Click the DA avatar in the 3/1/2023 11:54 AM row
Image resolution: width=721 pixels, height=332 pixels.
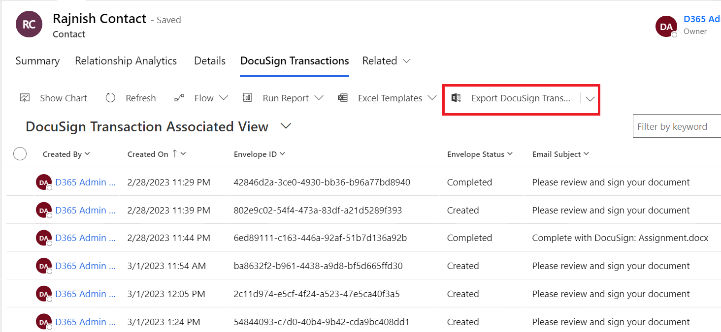(44, 266)
